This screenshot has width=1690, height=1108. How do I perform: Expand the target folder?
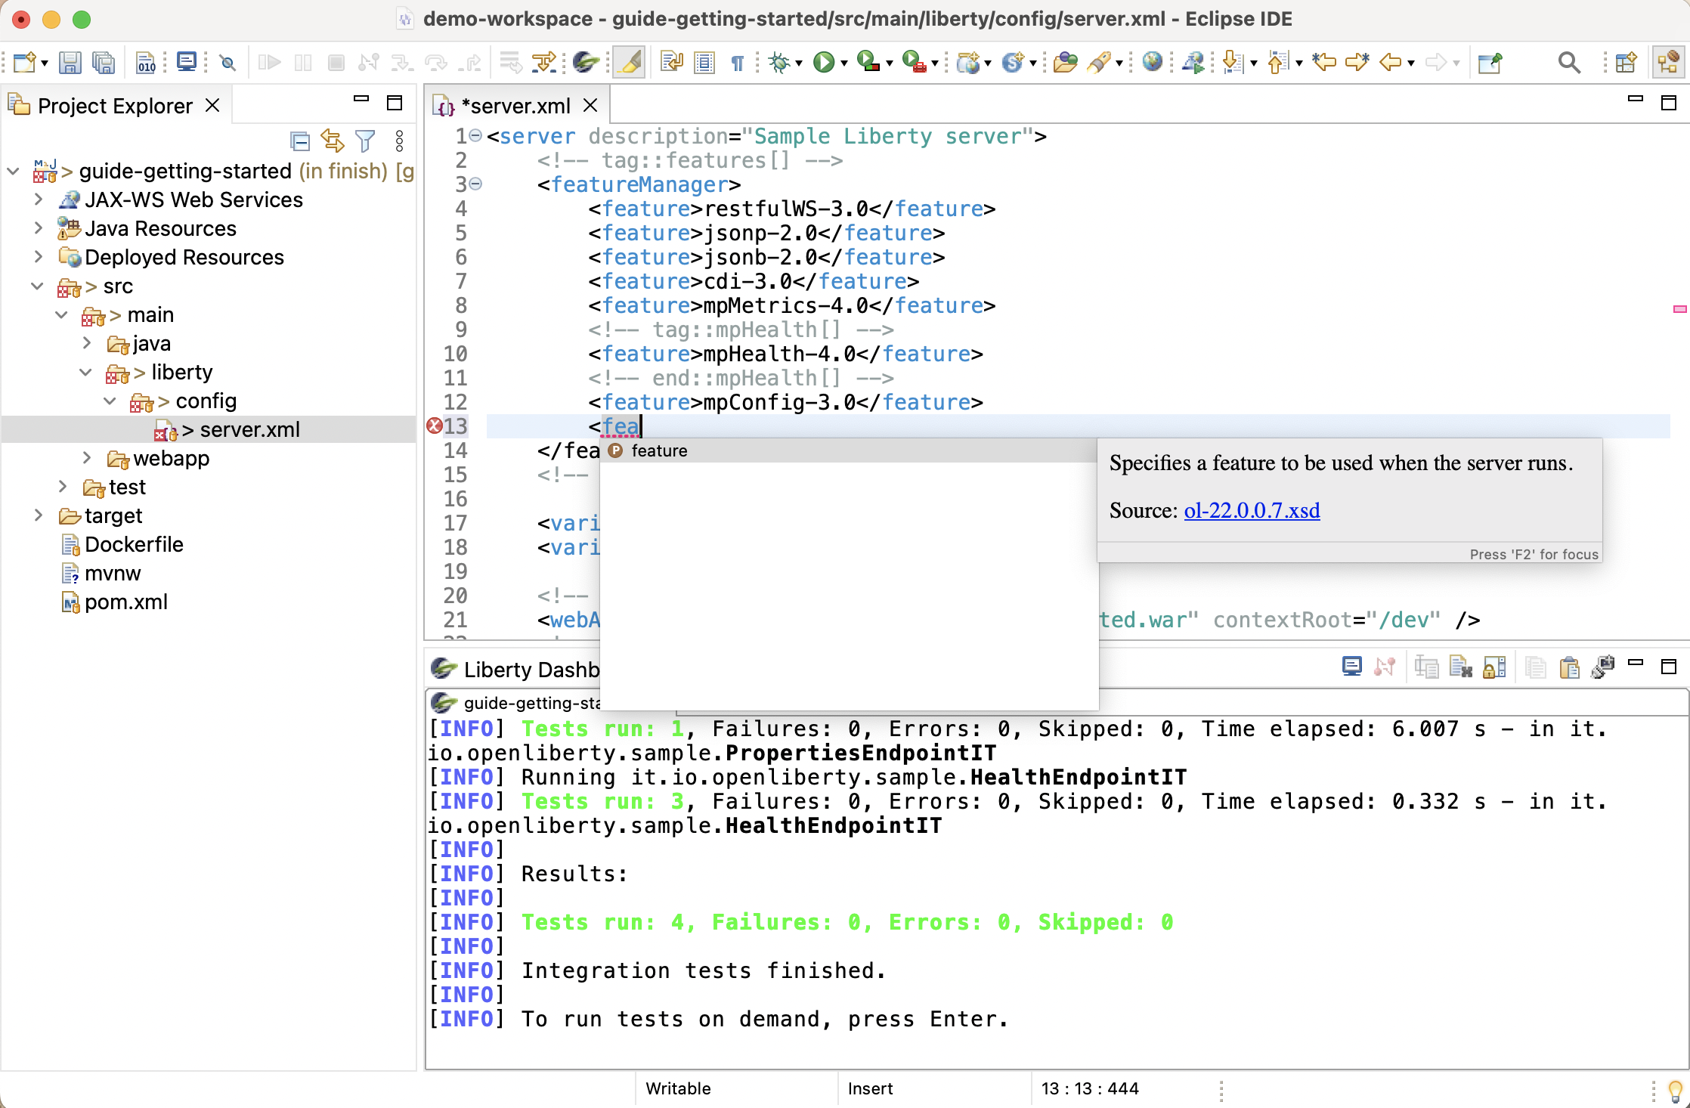38,515
